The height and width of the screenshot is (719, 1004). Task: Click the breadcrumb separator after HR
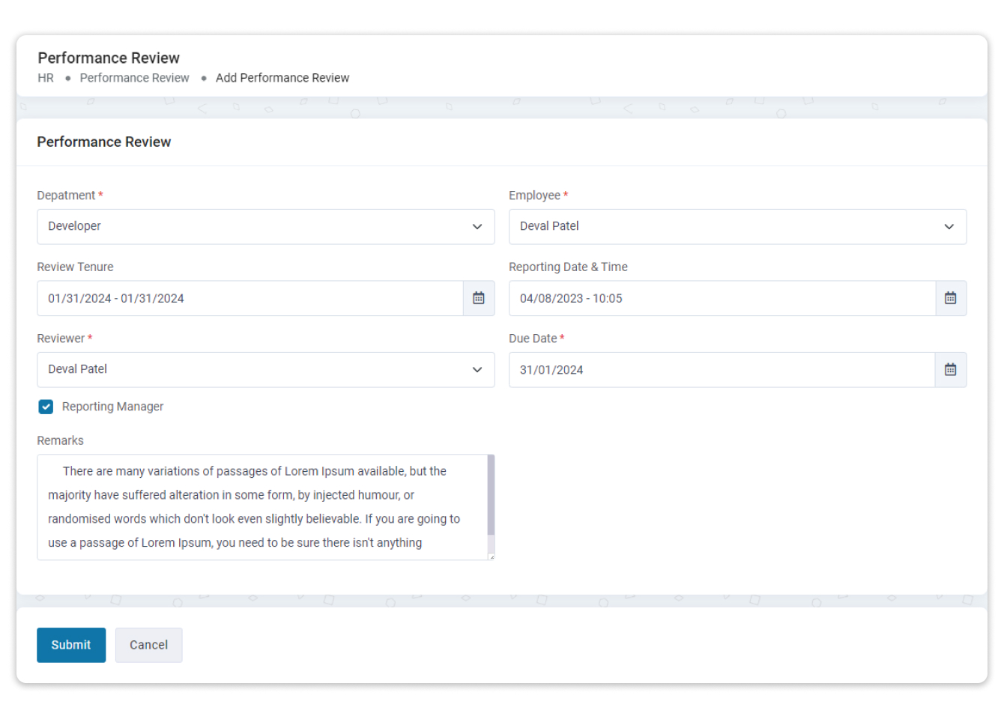67,78
